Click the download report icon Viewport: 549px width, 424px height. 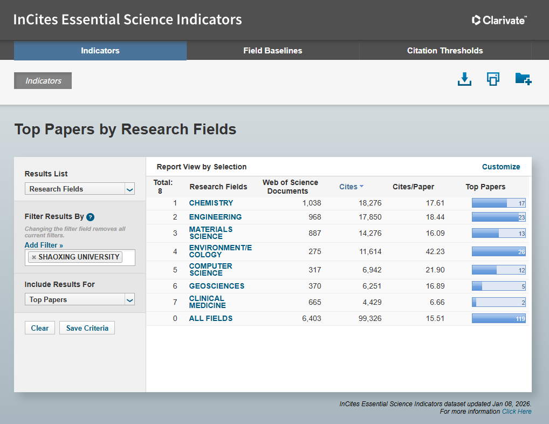tap(464, 79)
